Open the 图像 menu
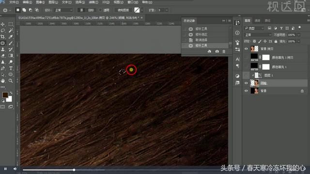The height and width of the screenshot is (174, 310). [x=40, y=2]
